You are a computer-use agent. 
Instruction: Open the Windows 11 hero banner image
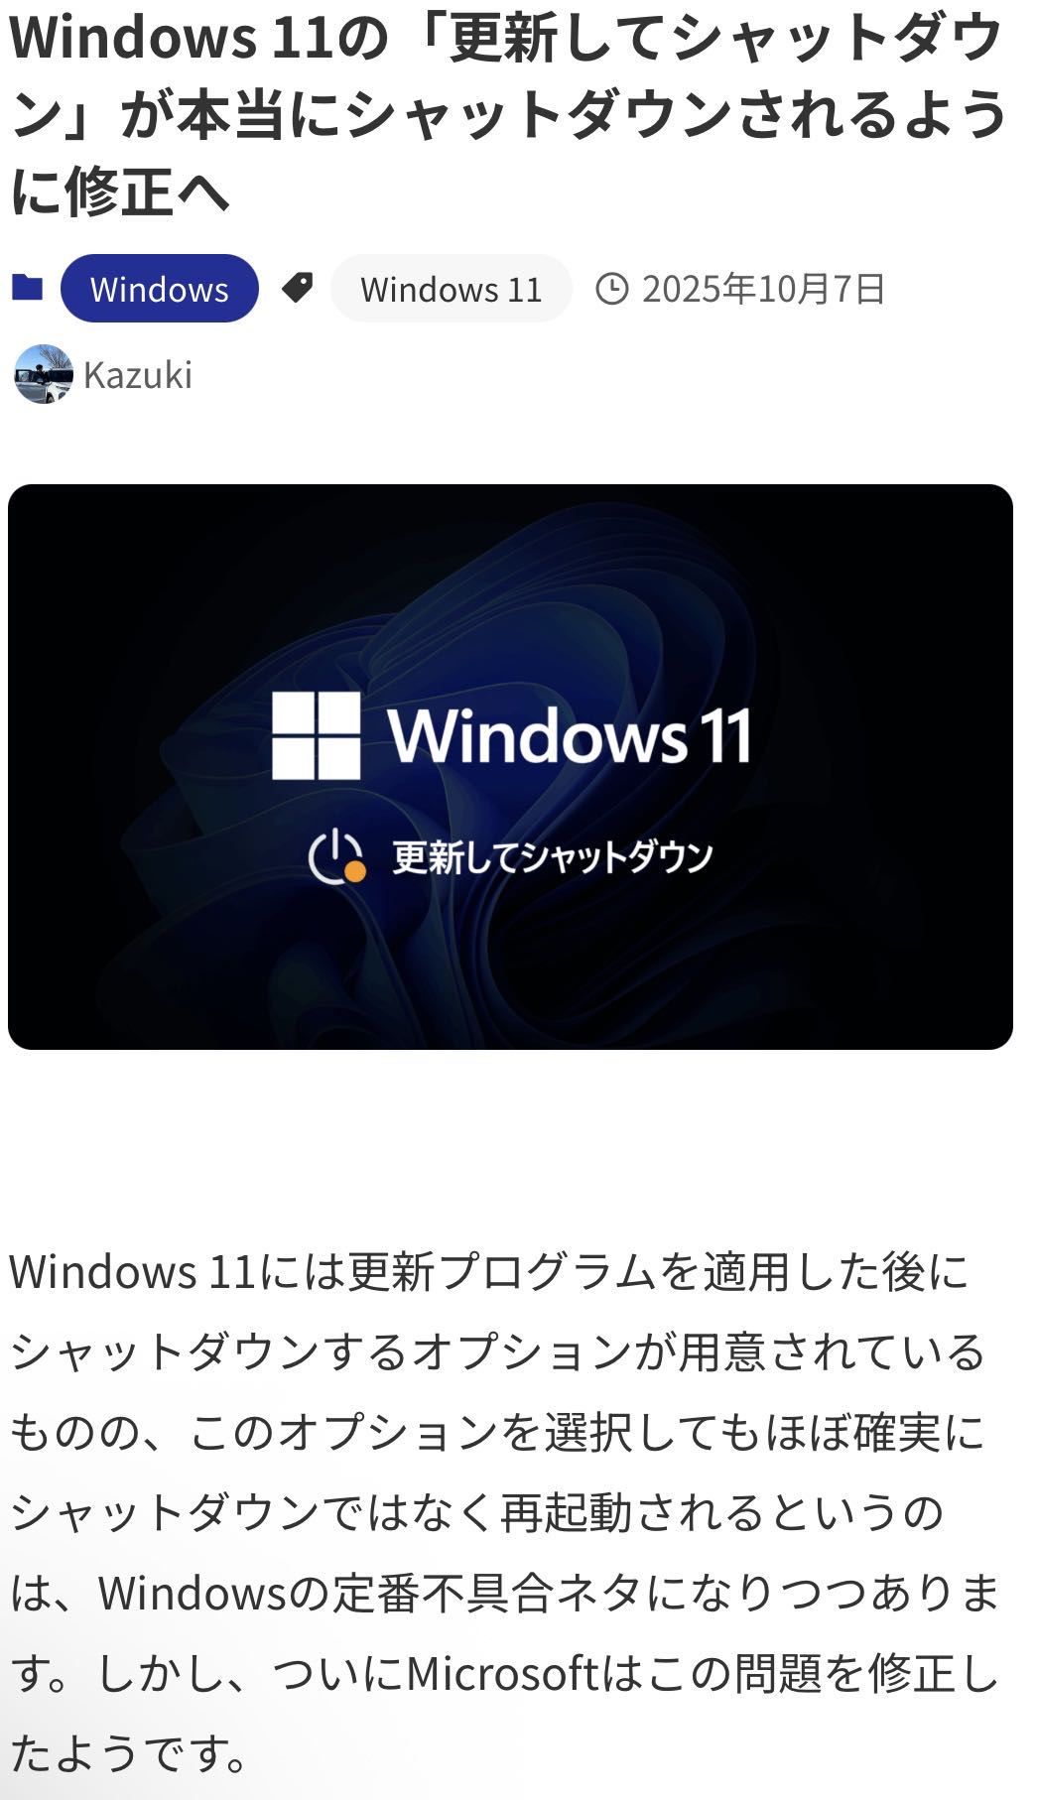click(x=510, y=767)
